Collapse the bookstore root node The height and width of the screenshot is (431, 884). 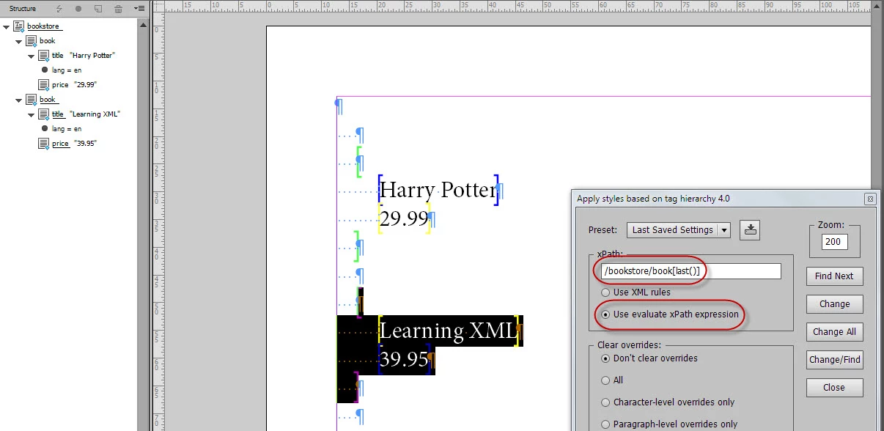point(7,27)
